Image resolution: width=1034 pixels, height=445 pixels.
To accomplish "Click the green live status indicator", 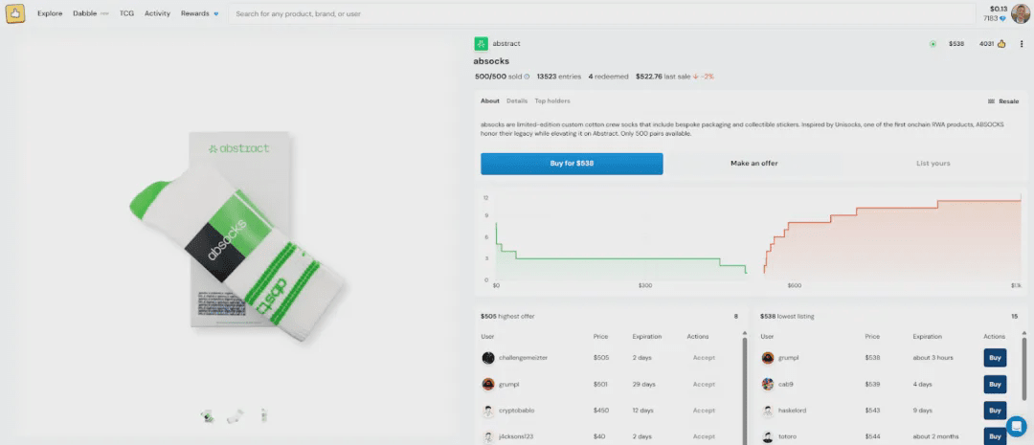I will (933, 44).
